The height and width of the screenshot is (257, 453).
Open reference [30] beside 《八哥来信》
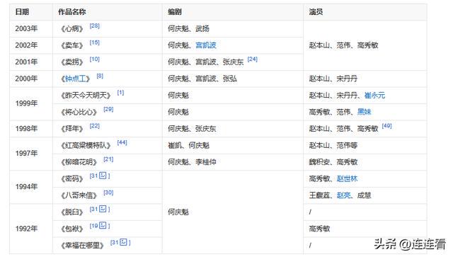(x=108, y=193)
